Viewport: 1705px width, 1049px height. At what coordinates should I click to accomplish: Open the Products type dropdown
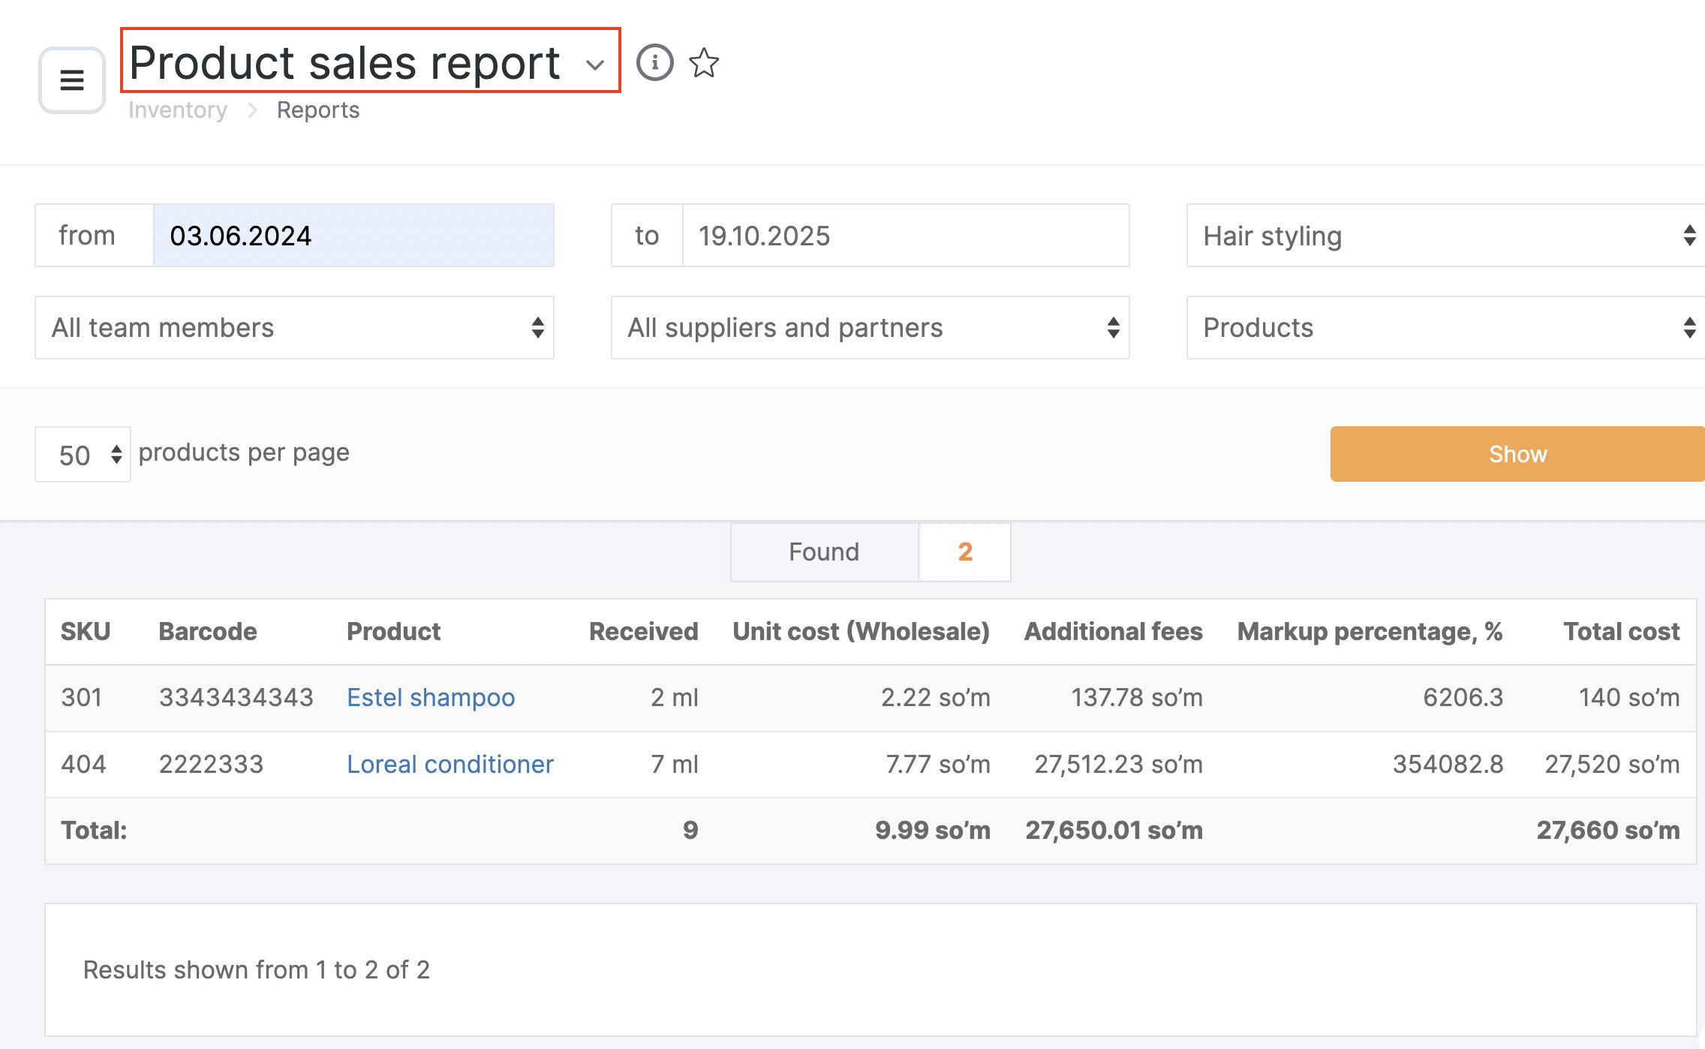[1445, 328]
